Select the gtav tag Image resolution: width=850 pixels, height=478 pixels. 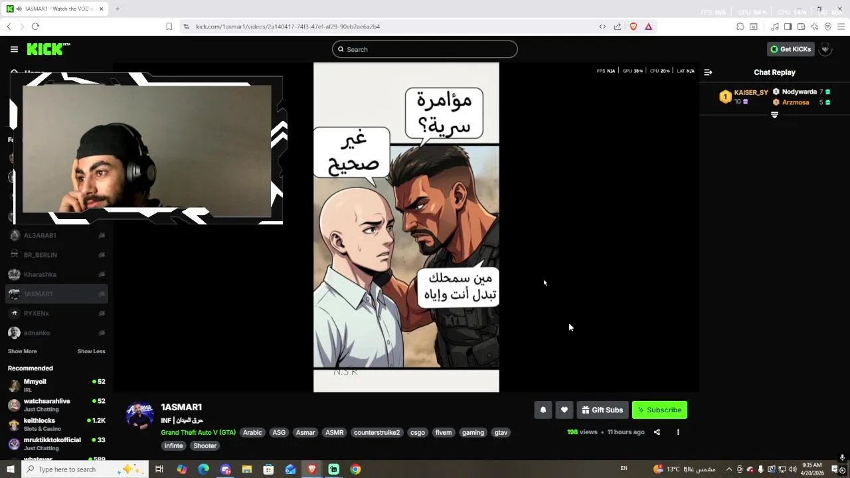coord(501,432)
